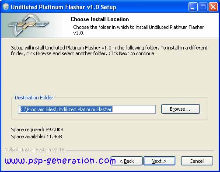Click the destination folder path field

click(87, 109)
